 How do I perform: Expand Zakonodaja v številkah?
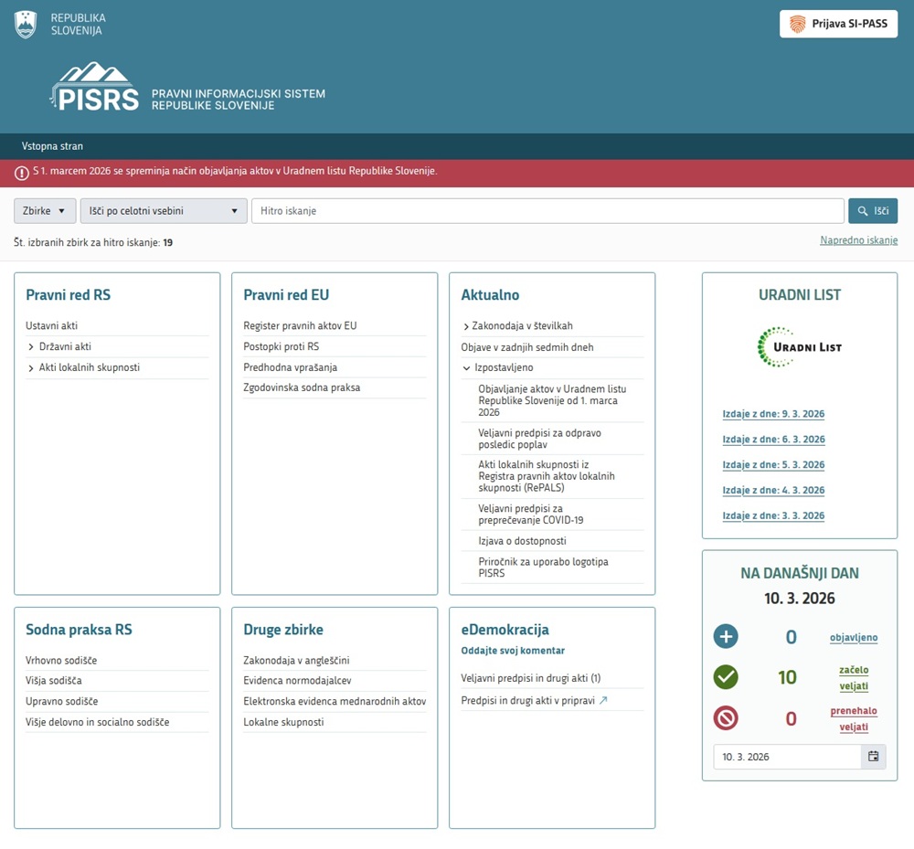(x=466, y=326)
